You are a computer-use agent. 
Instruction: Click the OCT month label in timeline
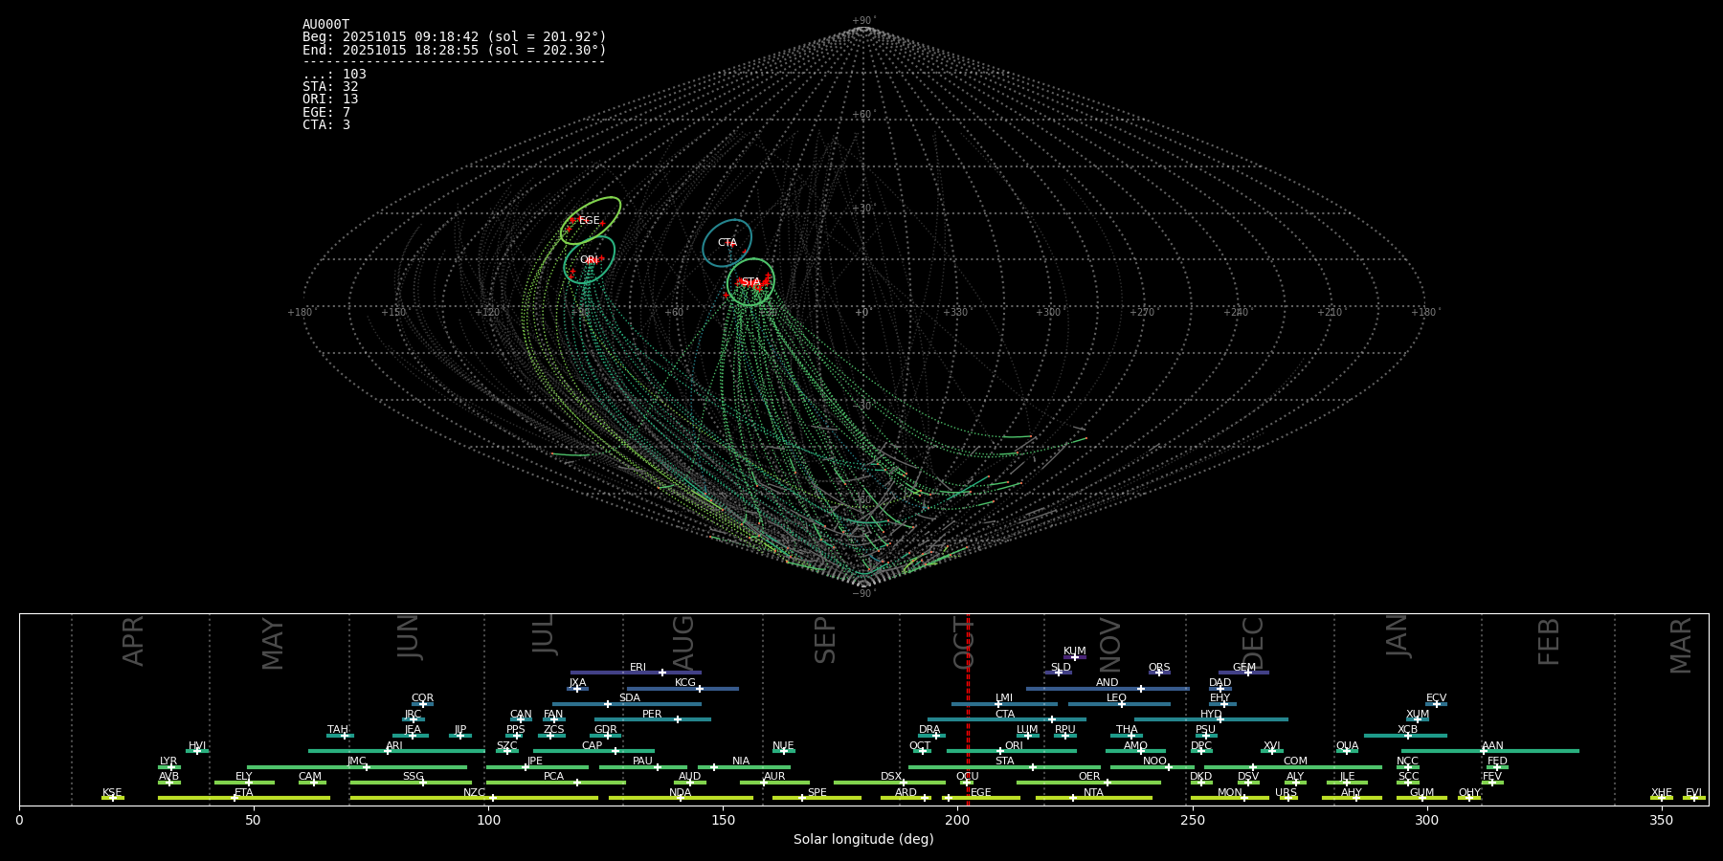tap(964, 643)
